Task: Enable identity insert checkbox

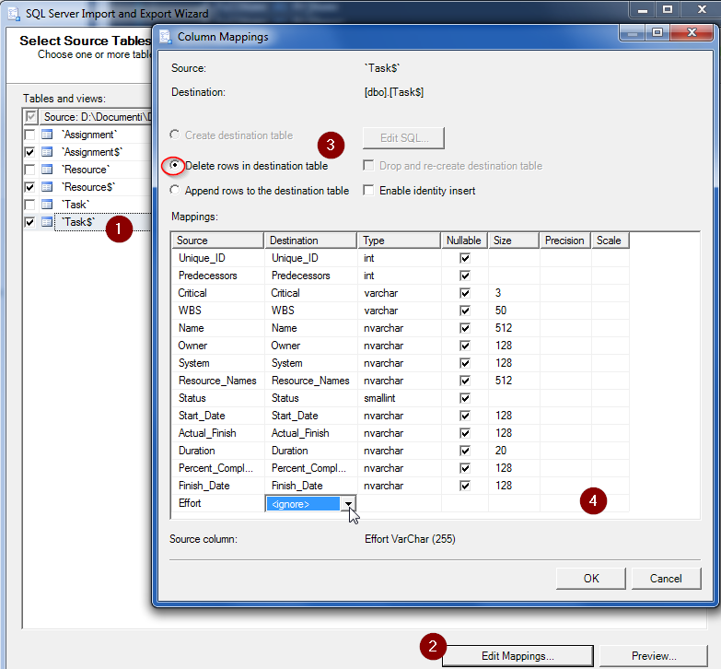Action: click(368, 191)
